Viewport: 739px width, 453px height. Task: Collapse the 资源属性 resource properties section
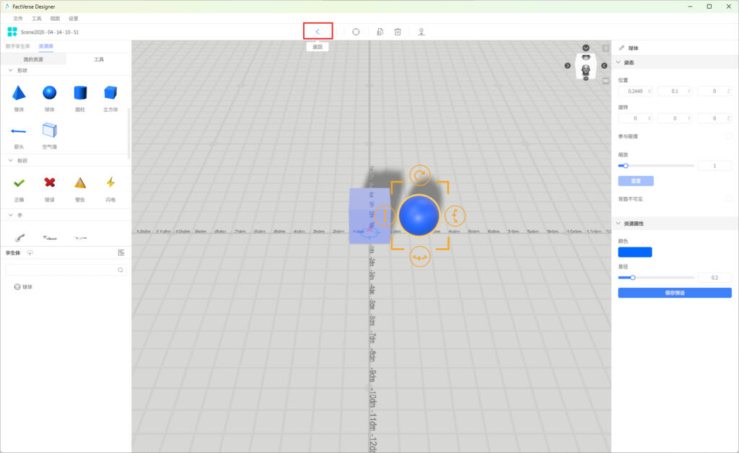pyautogui.click(x=618, y=223)
